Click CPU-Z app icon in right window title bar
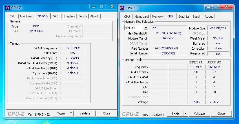This screenshot has height=124, width=239. tap(122, 8)
